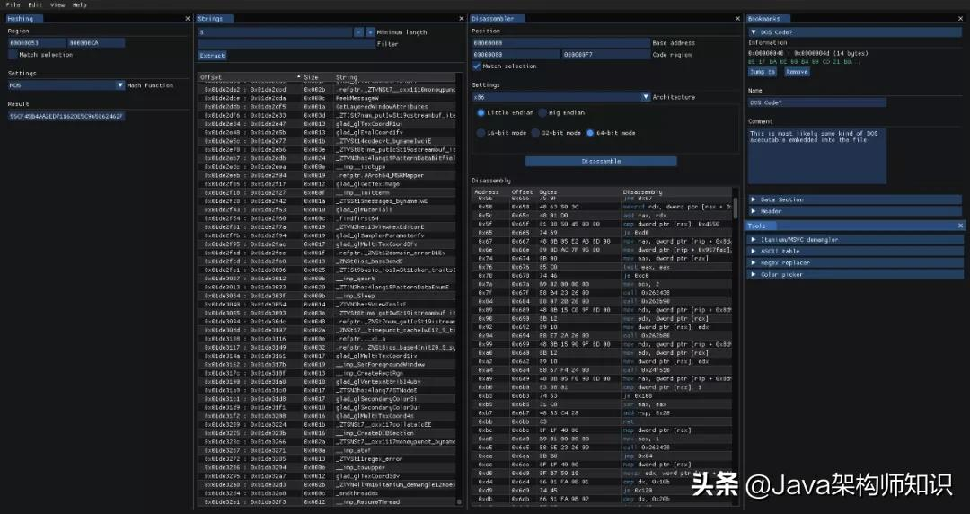
Task: Select the __imp_CreateRectRgn string row
Action: [x=328, y=373]
